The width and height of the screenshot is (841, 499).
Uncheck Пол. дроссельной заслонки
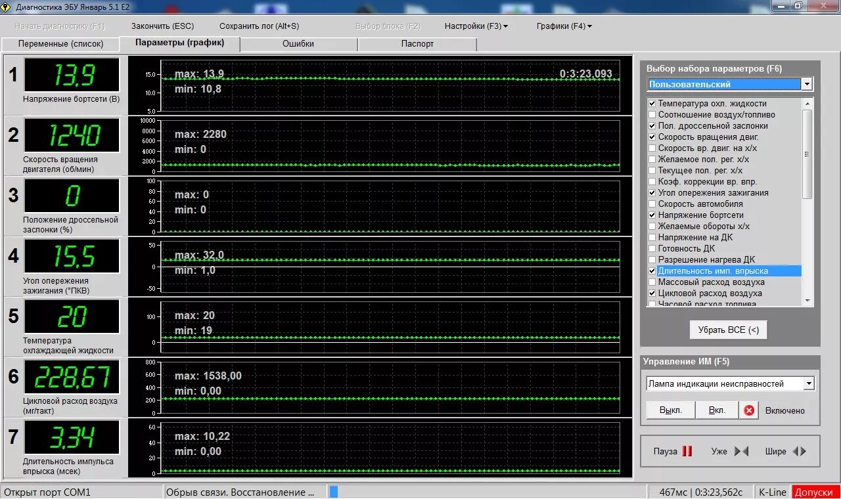[652, 126]
